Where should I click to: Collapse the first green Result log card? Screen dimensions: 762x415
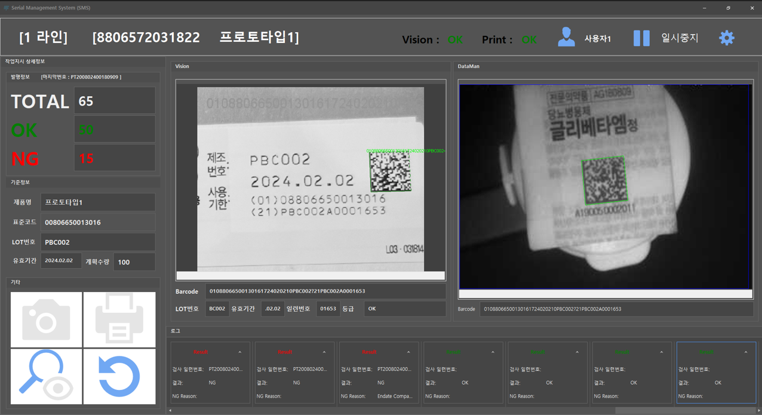[493, 352]
